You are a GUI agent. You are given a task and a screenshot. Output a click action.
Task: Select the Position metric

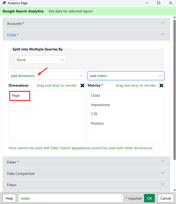(97, 124)
